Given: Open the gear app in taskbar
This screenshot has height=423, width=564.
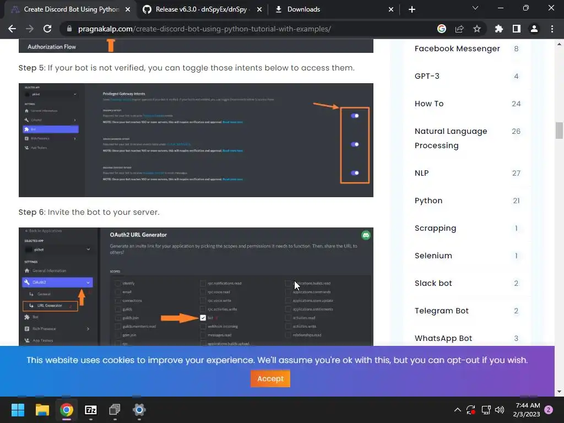Looking at the screenshot, I should [139, 410].
